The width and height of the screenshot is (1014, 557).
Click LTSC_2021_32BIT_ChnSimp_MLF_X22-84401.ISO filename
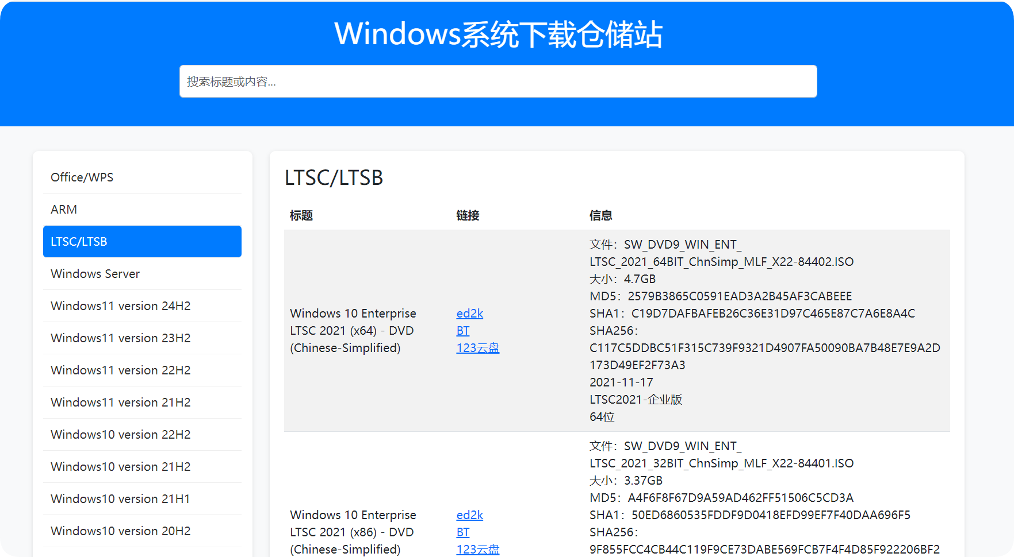click(722, 463)
